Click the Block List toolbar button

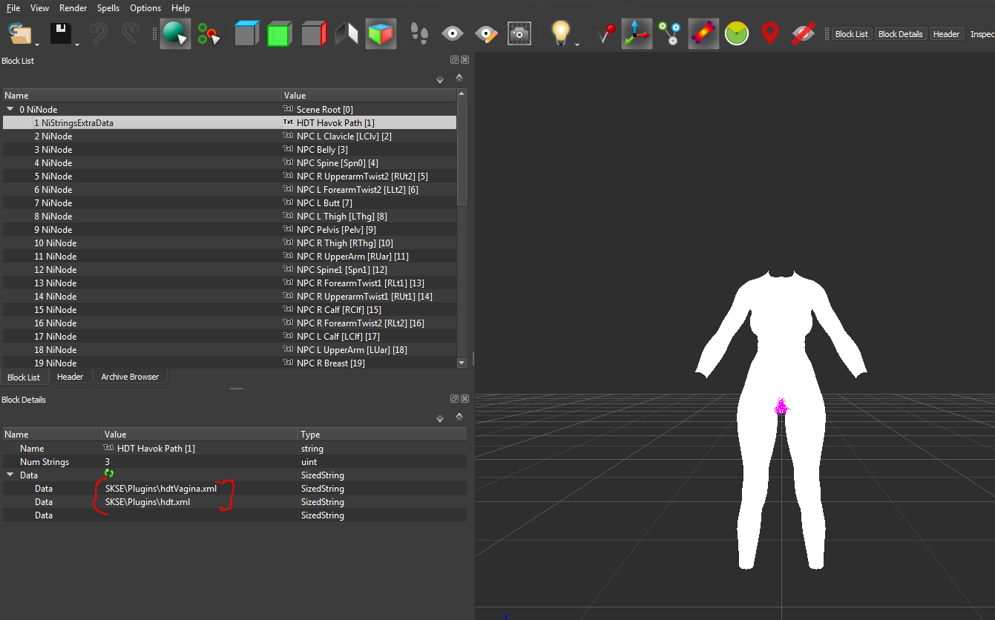852,34
